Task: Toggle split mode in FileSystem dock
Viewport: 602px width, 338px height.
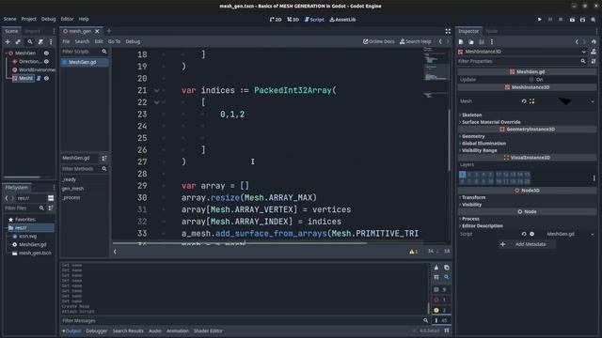Action: (x=51, y=198)
